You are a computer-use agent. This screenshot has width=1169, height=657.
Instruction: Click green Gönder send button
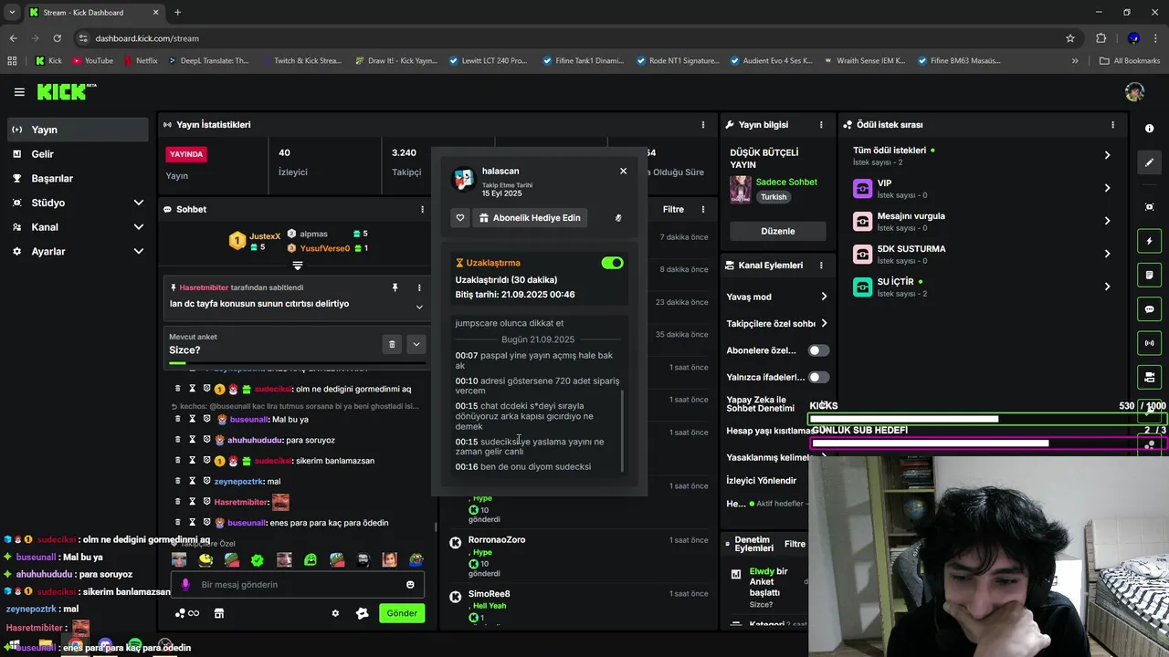(402, 613)
